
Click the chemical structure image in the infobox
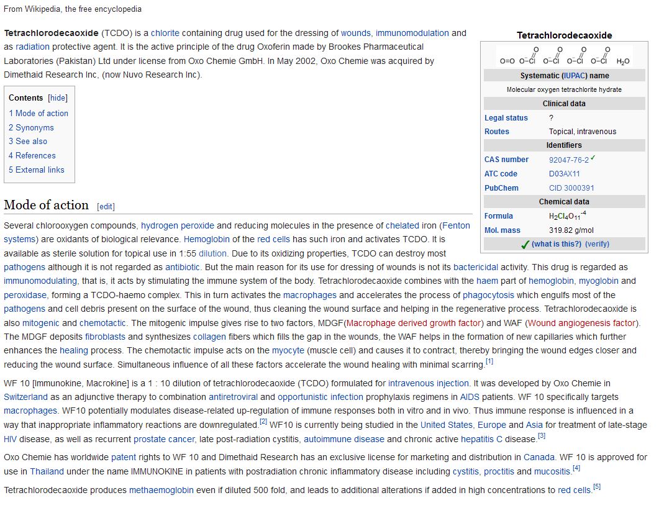pos(564,57)
